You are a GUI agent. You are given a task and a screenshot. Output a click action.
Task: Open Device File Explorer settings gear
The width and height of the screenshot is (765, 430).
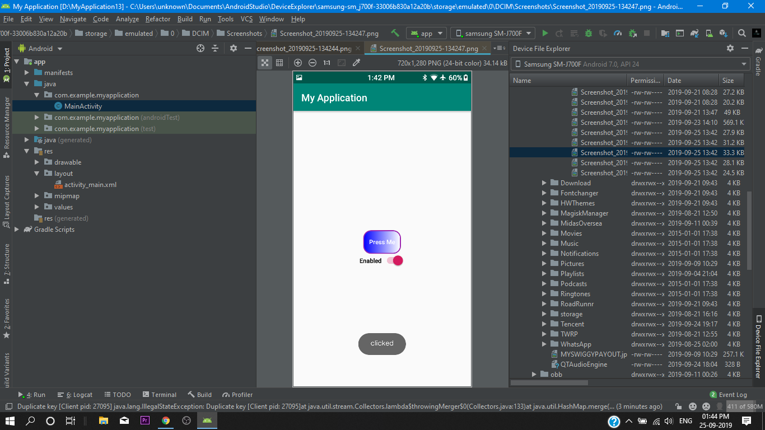pyautogui.click(x=730, y=49)
